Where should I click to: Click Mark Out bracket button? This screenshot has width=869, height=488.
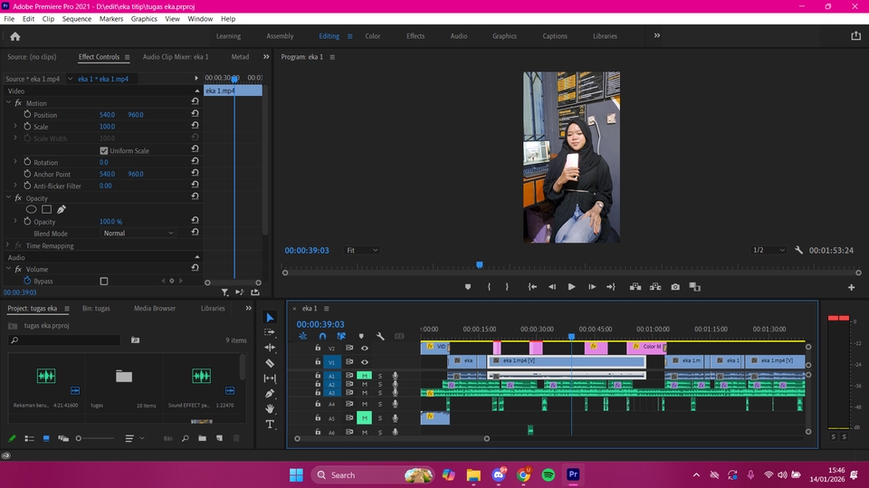(x=507, y=287)
